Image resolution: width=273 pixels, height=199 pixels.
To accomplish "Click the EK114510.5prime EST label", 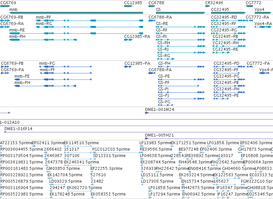I will pyautogui.click(x=81, y=143).
